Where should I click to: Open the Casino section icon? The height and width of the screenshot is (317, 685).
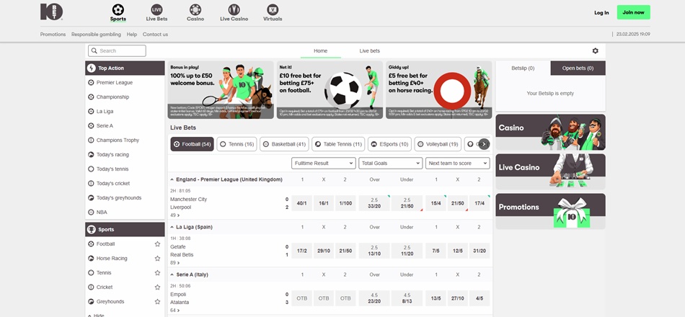pos(195,9)
